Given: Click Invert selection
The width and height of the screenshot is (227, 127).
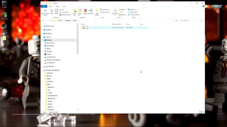Looking at the screenshot, I should (x=134, y=15).
